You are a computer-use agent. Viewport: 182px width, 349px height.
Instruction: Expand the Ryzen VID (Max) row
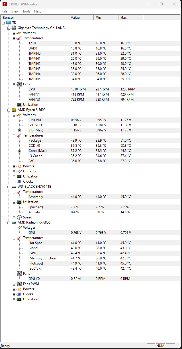pyautogui.click(x=19, y=130)
